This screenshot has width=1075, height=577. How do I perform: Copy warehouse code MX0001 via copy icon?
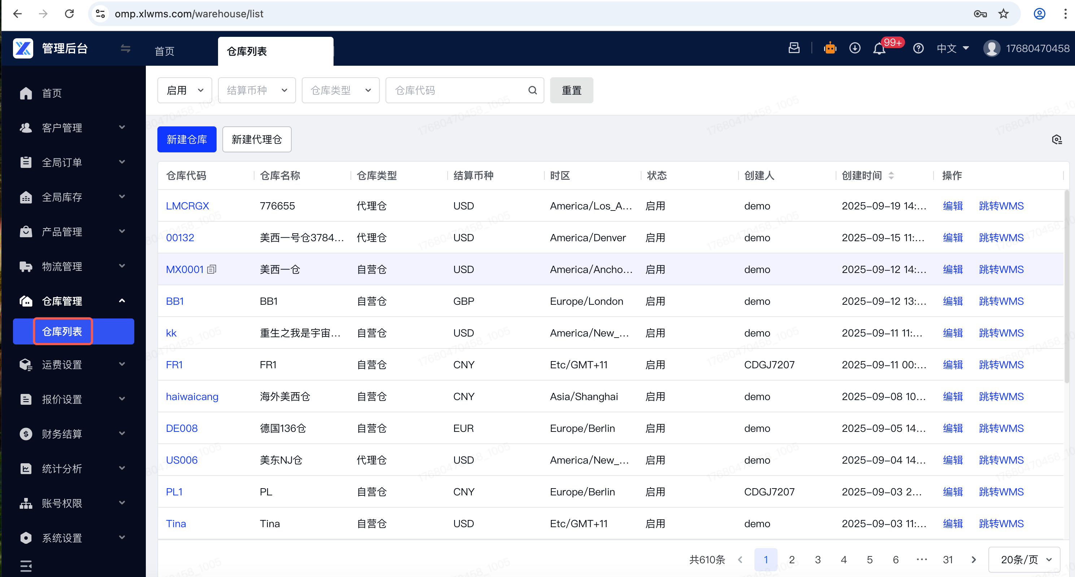[x=212, y=269]
